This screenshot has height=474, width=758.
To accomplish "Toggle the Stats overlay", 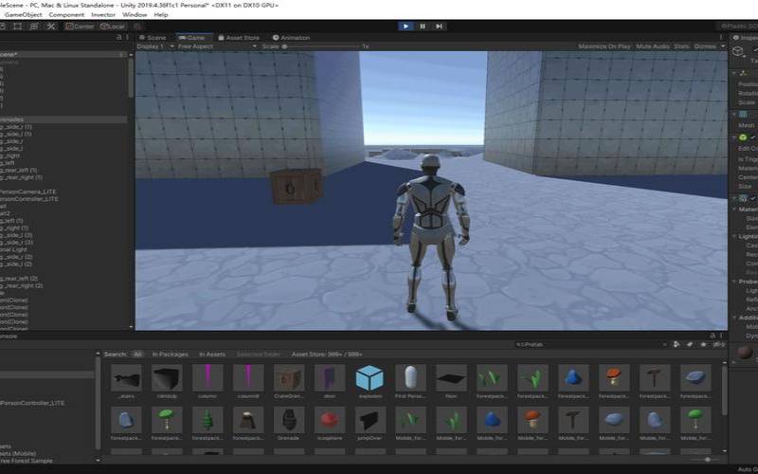I will [681, 46].
